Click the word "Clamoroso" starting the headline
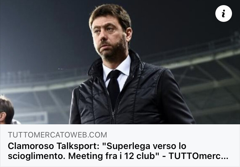The image size is (240, 167). 31,146
